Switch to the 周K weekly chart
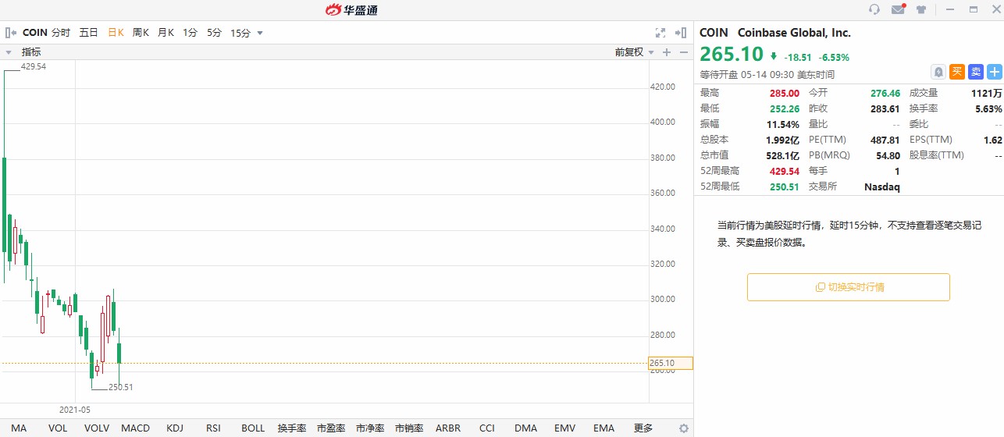 click(141, 33)
